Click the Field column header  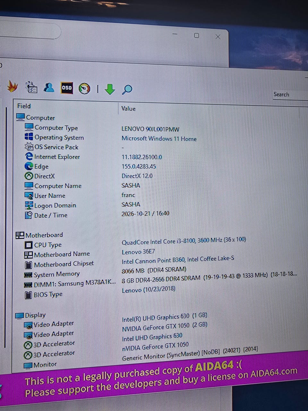(24, 106)
